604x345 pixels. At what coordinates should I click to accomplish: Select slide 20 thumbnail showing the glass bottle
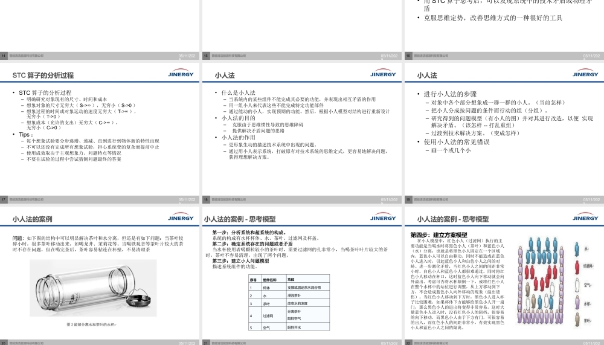(x=100, y=276)
